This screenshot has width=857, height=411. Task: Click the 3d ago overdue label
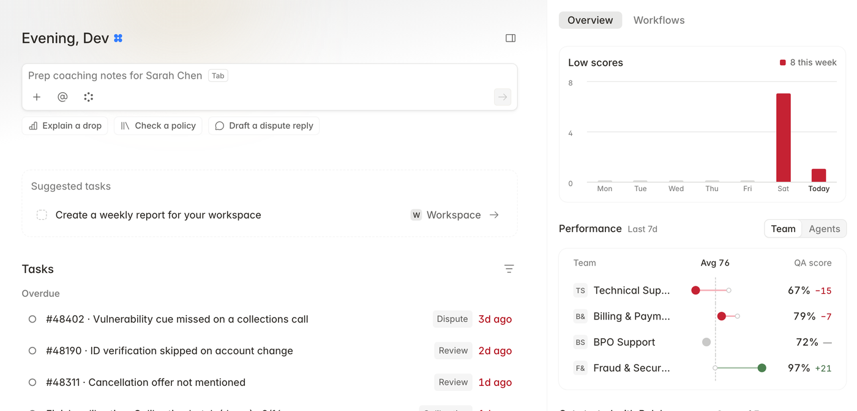495,319
